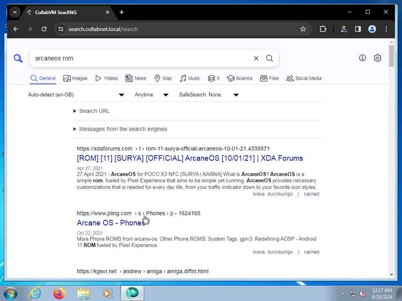Click kgsvr.net amiga.diffnt.html URL
The width and height of the screenshot is (402, 301).
point(143,271)
